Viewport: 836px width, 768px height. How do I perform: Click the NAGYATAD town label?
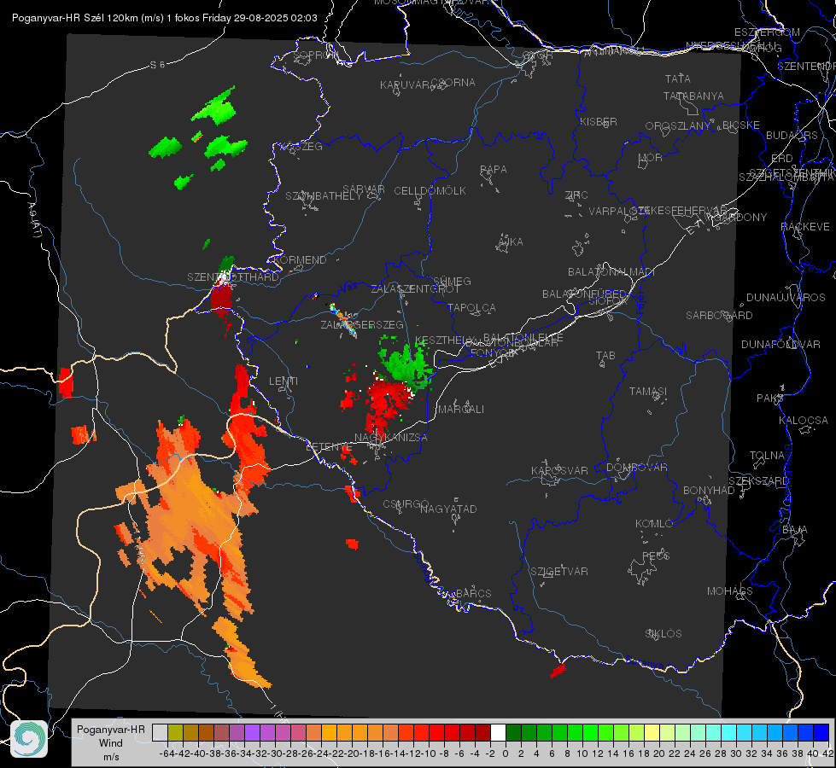point(448,509)
